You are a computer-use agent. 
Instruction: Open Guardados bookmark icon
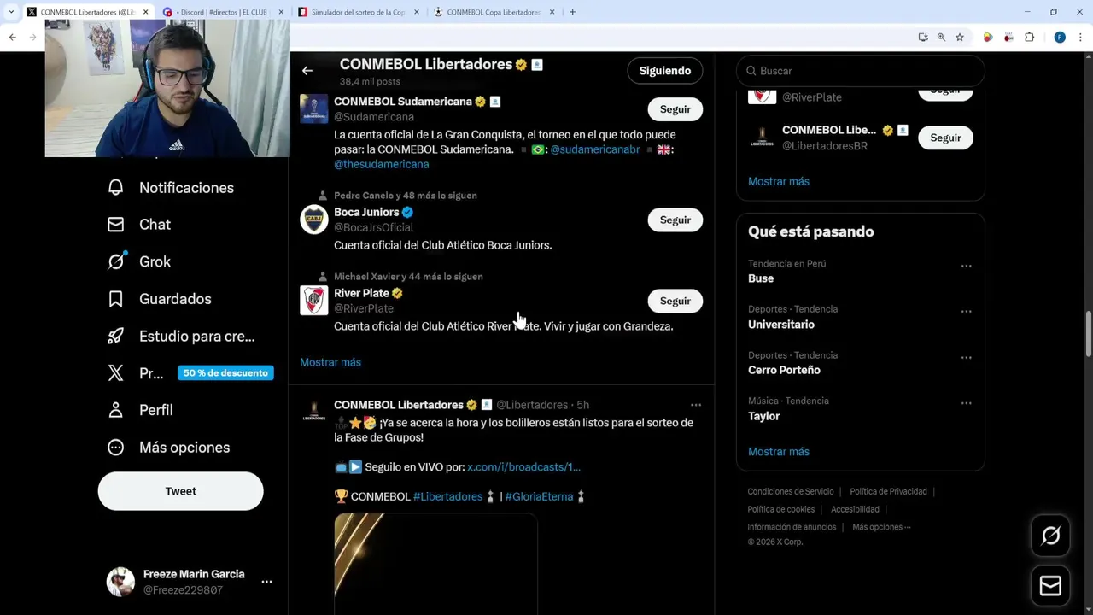click(116, 299)
